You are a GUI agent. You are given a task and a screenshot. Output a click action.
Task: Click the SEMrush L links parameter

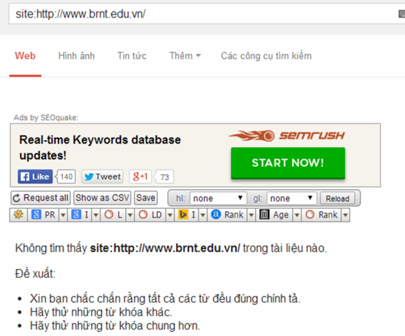(113, 215)
